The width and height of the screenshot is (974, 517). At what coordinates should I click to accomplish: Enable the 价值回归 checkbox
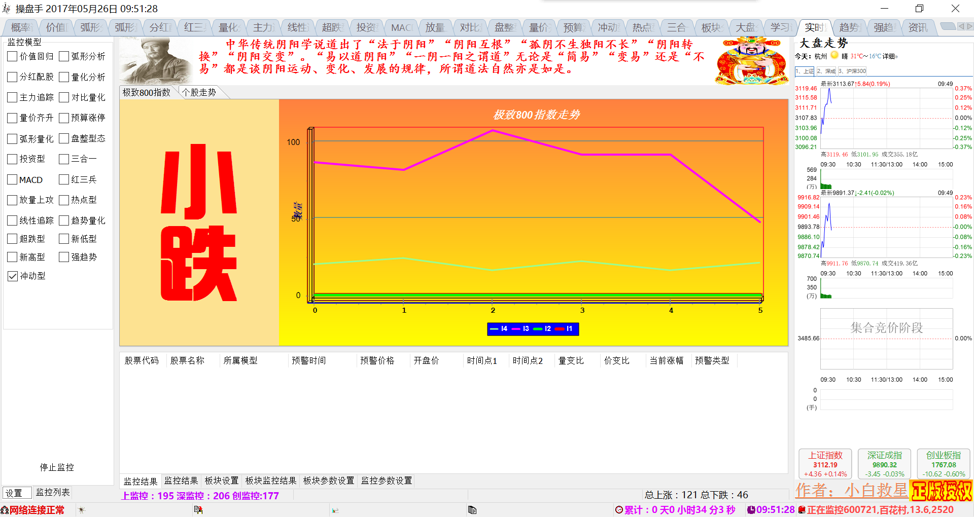(x=13, y=56)
